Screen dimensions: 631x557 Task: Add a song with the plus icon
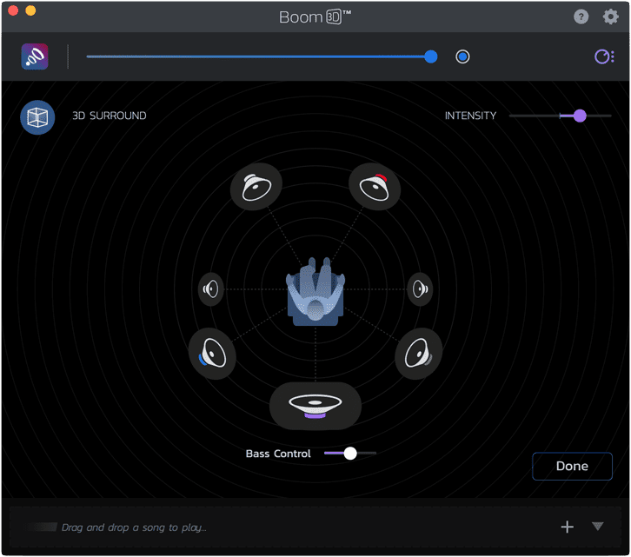coord(567,527)
